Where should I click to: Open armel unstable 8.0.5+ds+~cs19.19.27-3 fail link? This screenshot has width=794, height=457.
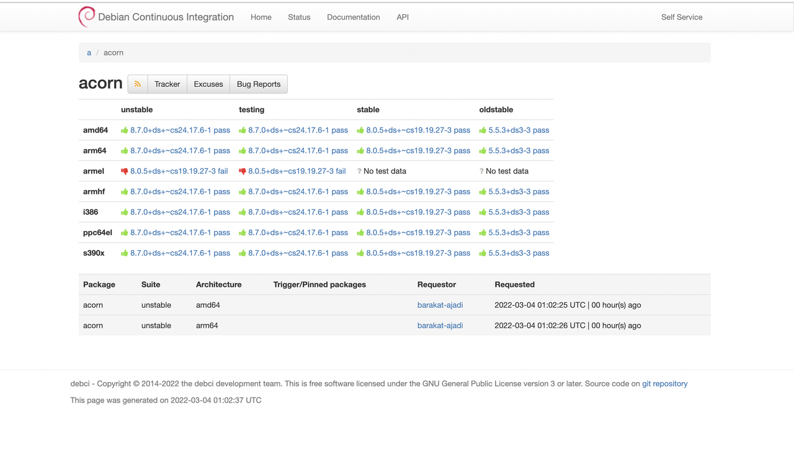pos(179,171)
